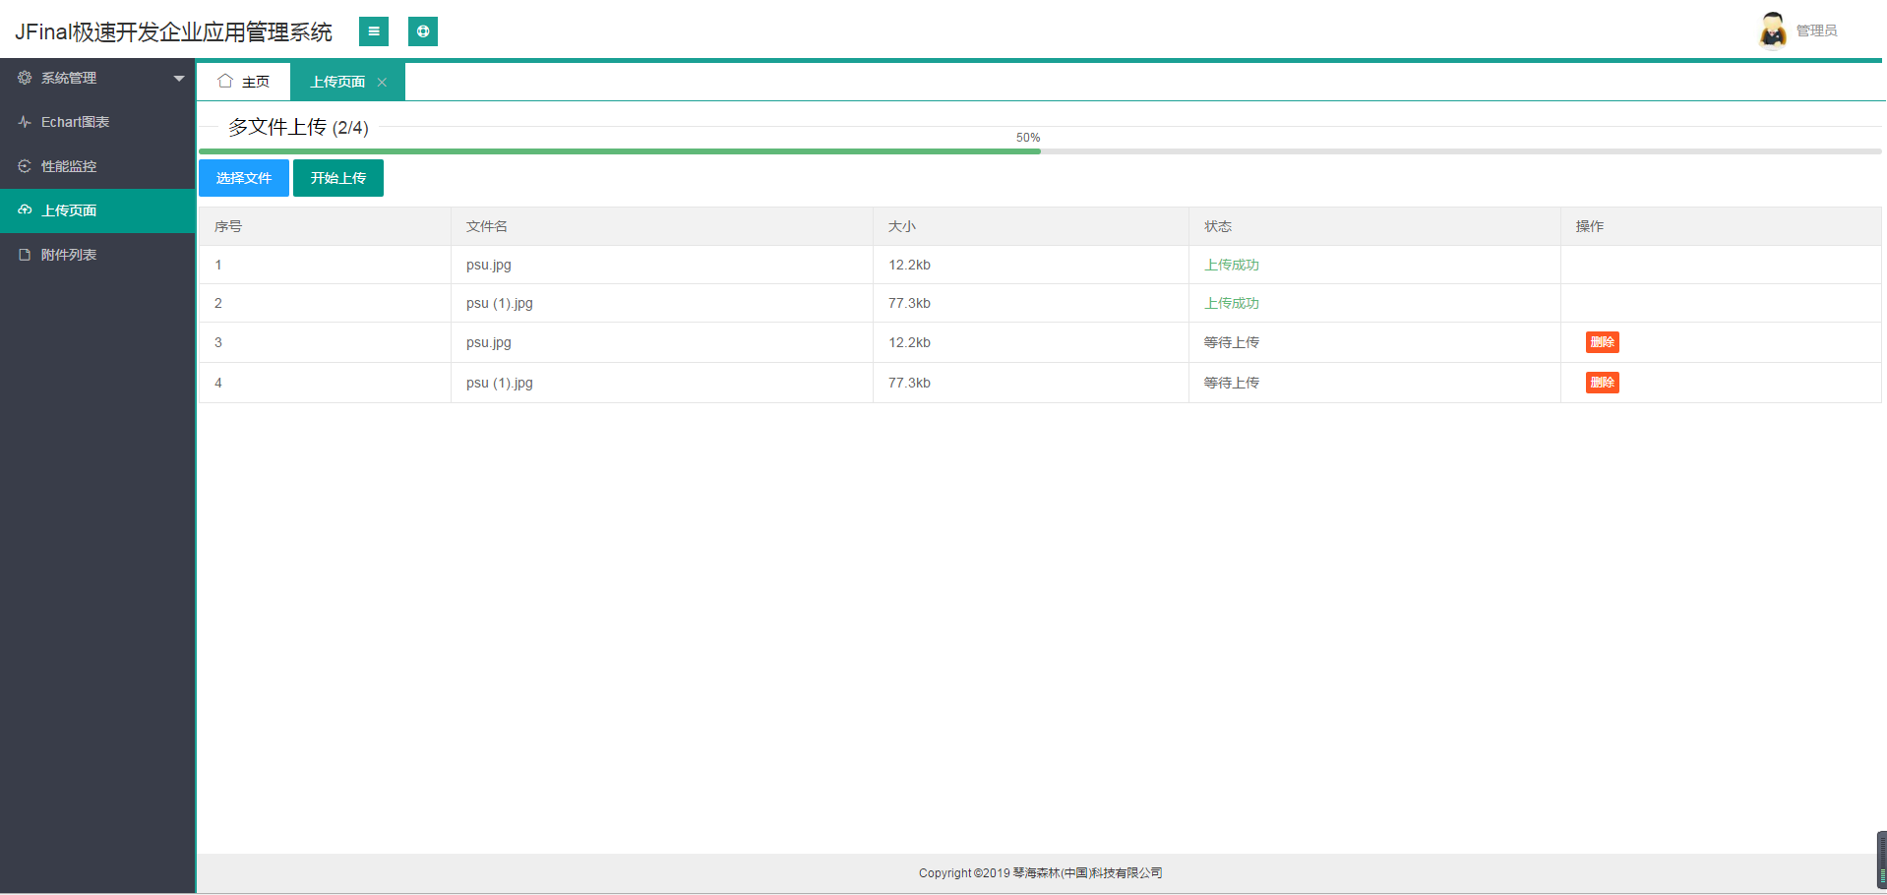This screenshot has height=895, width=1887.
Task: Click the JFinal system title
Action: click(x=173, y=32)
